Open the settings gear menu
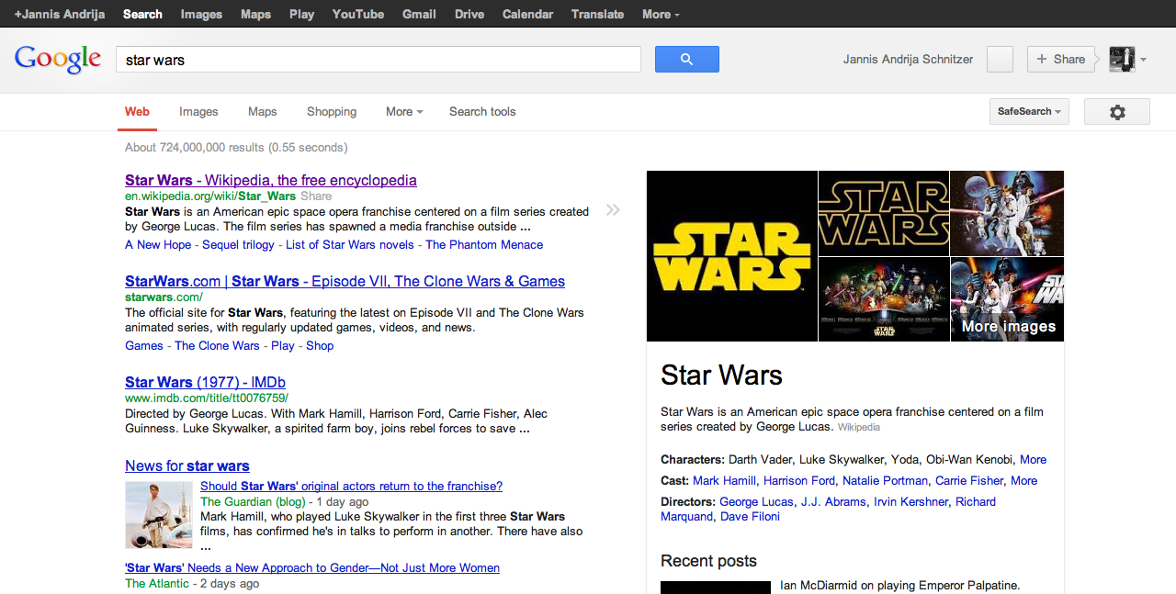Viewport: 1176px width, 594px height. (x=1117, y=112)
